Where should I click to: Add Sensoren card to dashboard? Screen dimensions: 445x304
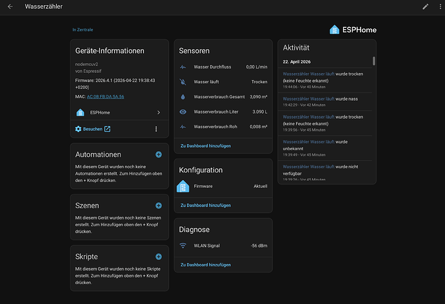206,146
